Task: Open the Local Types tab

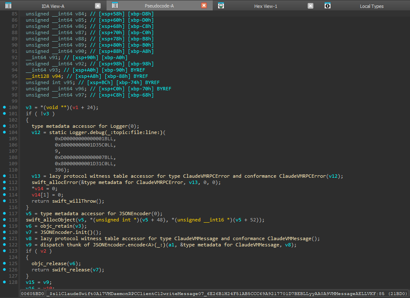Action: point(371,6)
